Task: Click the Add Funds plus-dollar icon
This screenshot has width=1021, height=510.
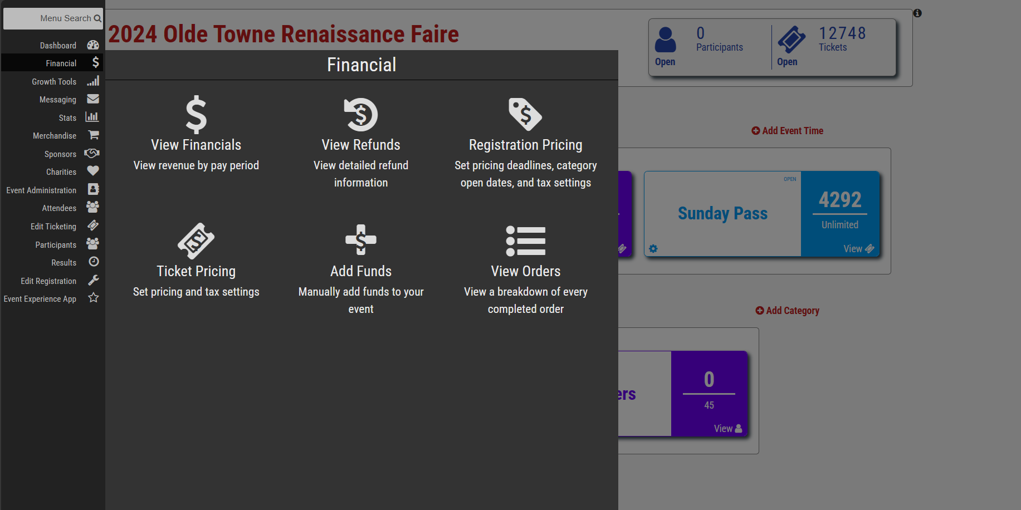Action: pyautogui.click(x=360, y=241)
